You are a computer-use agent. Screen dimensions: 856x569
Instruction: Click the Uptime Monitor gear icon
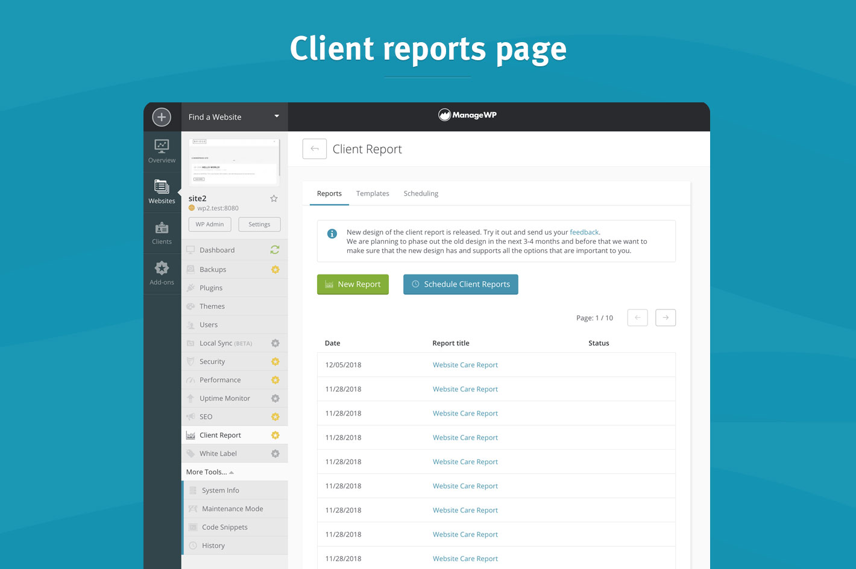click(x=275, y=399)
